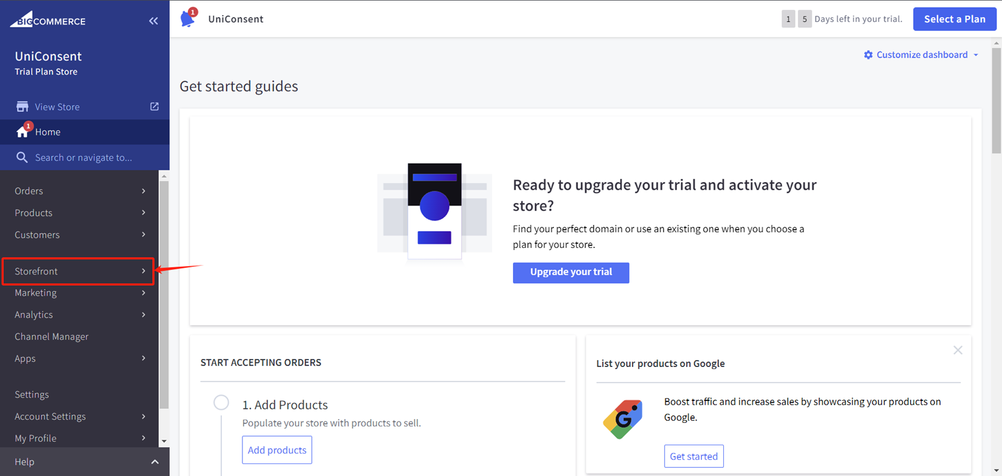Toggle the Add Products step circle
The height and width of the screenshot is (476, 1002).
tap(221, 402)
